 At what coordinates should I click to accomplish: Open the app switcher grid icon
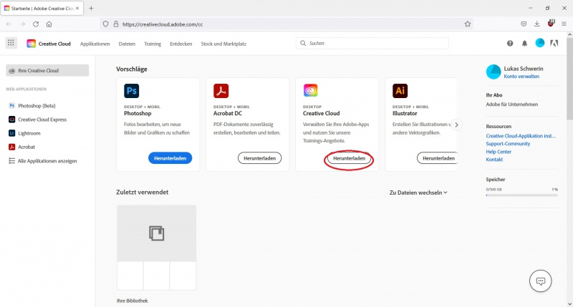[x=11, y=43]
